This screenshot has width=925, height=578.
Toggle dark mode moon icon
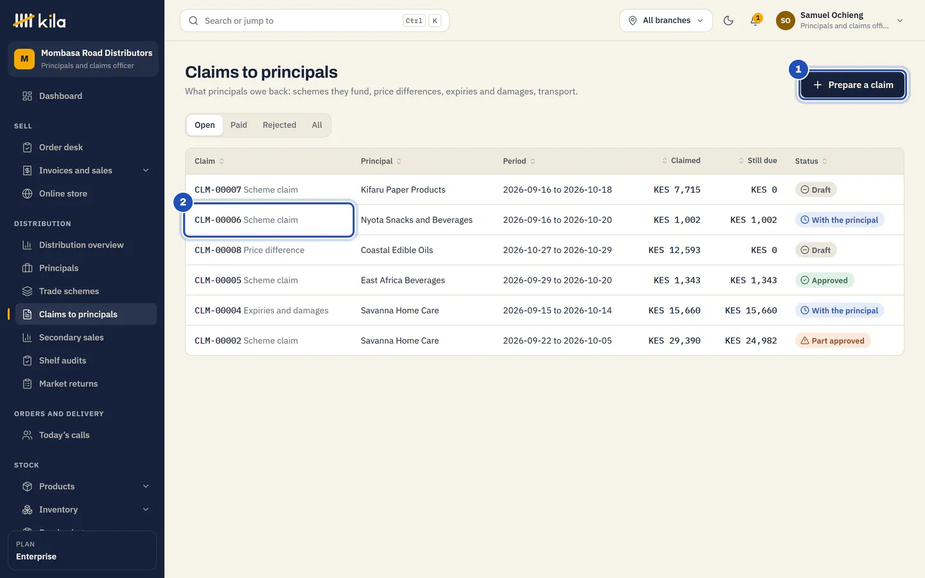point(728,21)
